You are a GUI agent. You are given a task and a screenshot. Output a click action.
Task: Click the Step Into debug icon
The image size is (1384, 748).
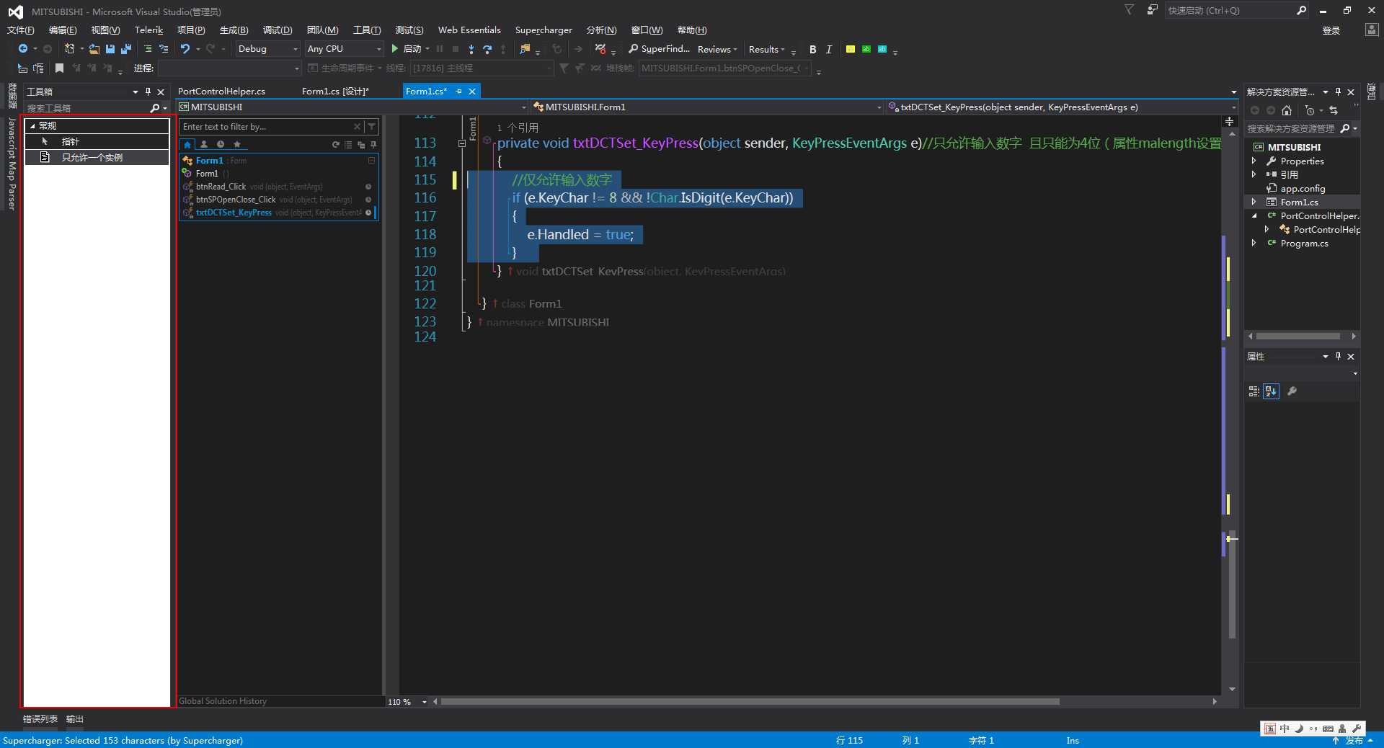(471, 49)
